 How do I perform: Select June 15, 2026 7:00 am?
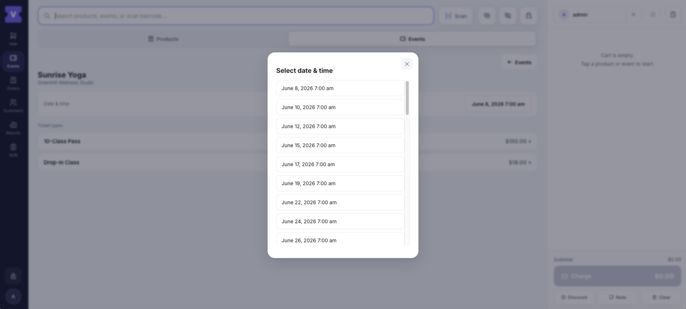tap(340, 145)
